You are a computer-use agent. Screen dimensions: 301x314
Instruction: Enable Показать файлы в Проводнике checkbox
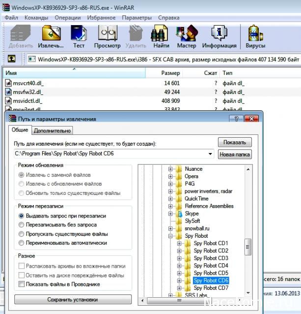click(22, 284)
